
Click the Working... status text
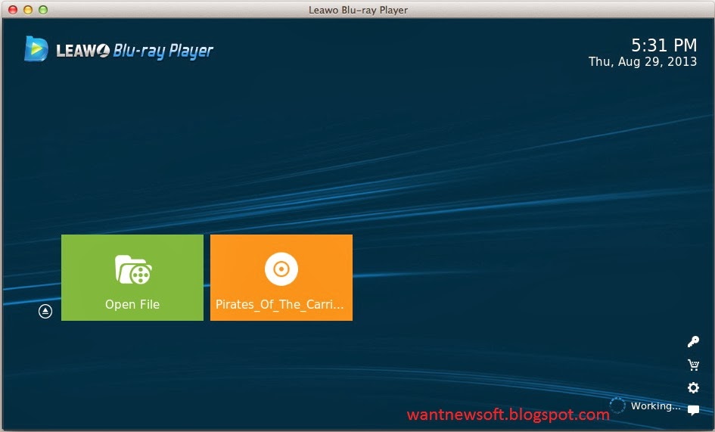(x=655, y=406)
